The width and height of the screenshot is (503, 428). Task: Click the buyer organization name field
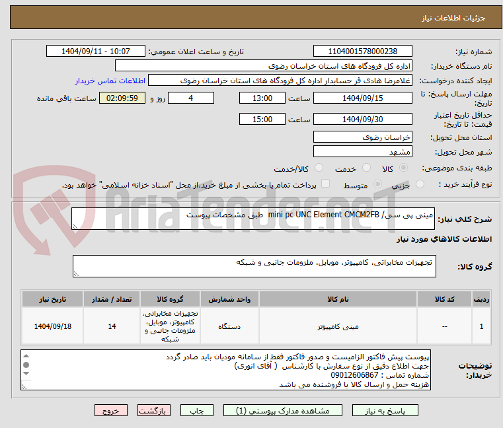pos(263,66)
